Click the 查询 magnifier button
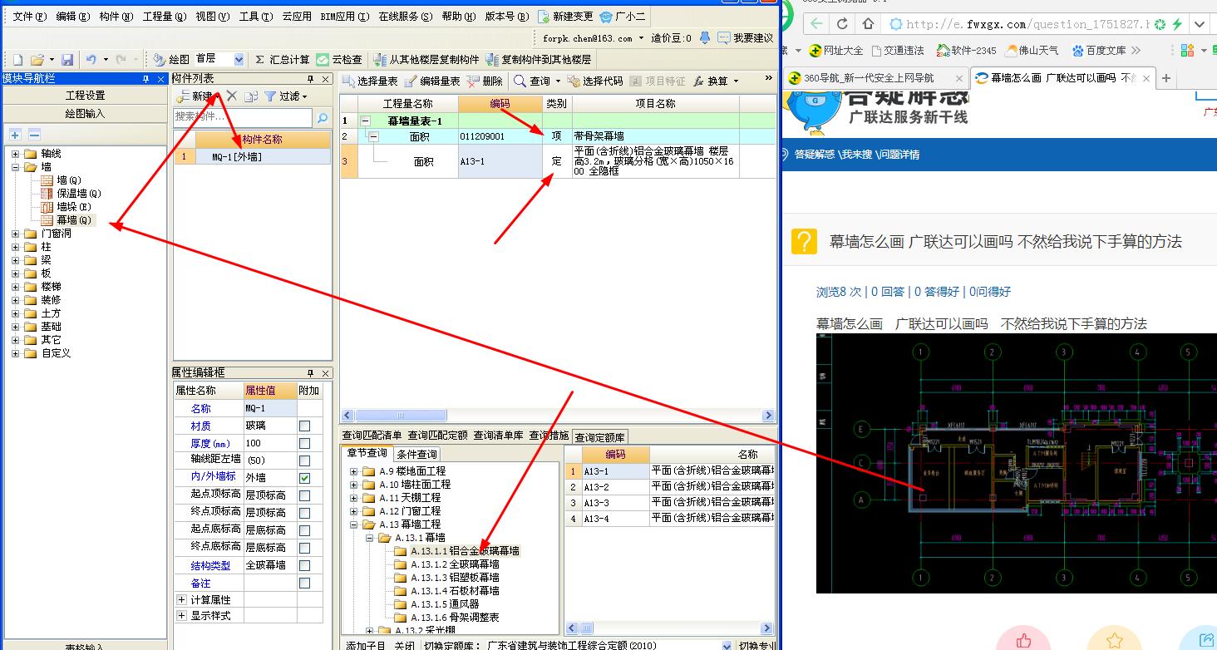Image resolution: width=1217 pixels, height=650 pixels. coord(532,81)
